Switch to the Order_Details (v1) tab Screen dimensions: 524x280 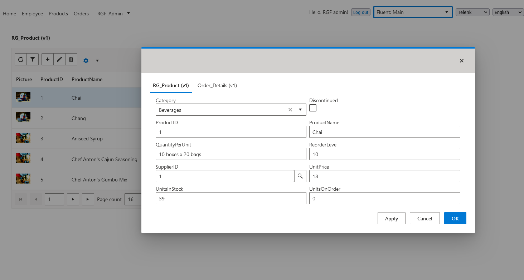[x=217, y=85]
